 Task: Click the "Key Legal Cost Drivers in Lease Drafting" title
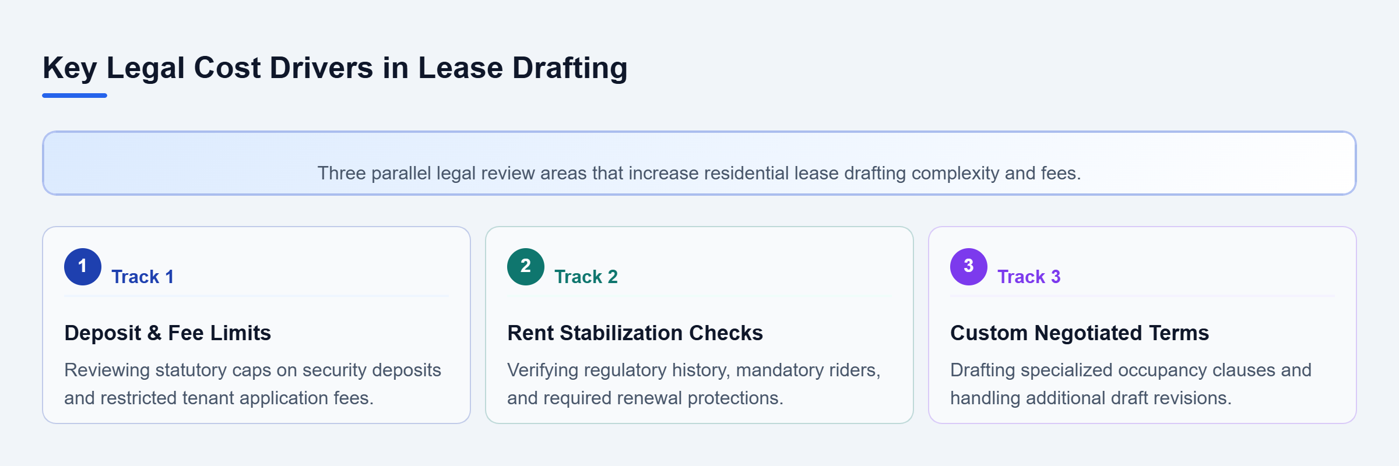point(335,68)
